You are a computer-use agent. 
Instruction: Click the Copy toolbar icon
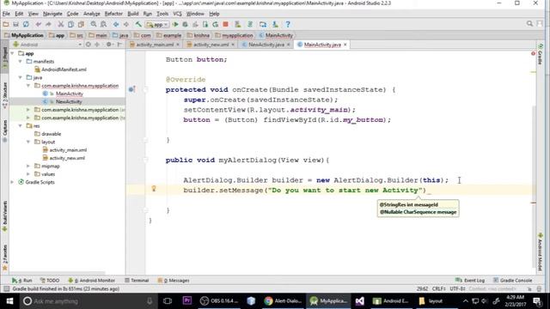[x=70, y=24]
